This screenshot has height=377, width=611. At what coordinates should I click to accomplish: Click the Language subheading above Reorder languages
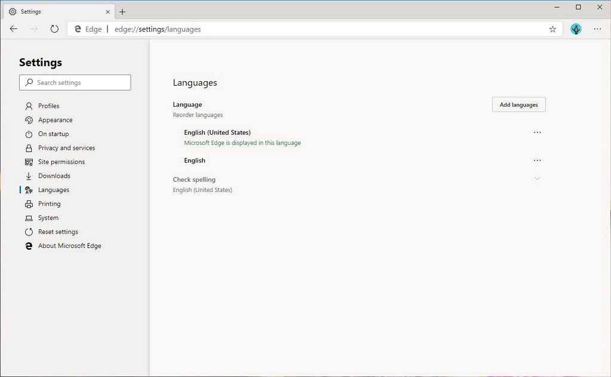(x=187, y=104)
